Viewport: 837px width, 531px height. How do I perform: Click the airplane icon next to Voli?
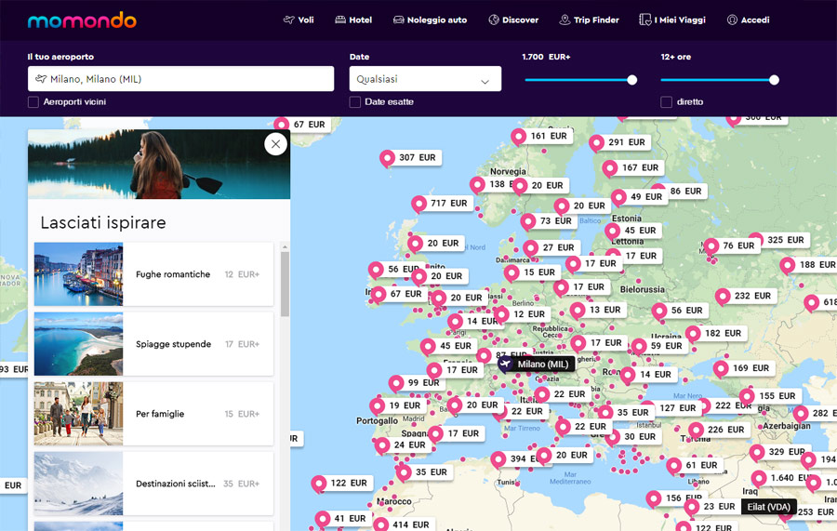tap(289, 20)
